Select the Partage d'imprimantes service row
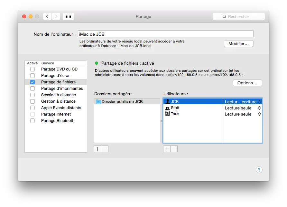Screen dimensions: 287x207 pos(56,89)
